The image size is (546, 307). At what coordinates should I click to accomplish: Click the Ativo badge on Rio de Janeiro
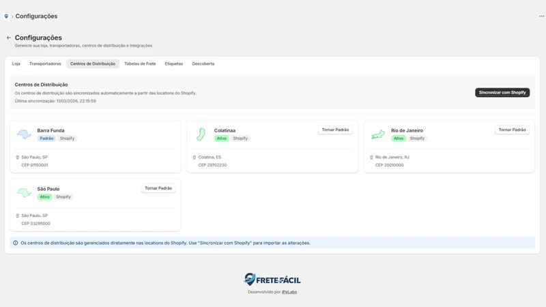click(x=399, y=138)
